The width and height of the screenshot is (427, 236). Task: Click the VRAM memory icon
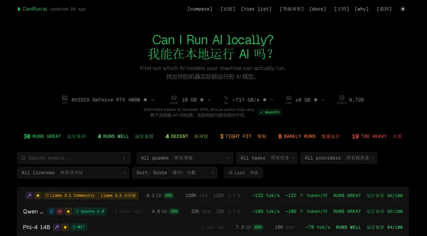174,98
